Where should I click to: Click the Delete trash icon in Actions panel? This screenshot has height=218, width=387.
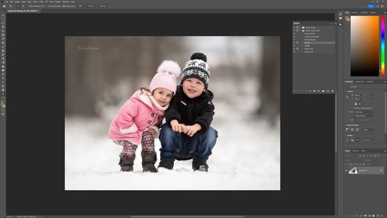pos(332,91)
